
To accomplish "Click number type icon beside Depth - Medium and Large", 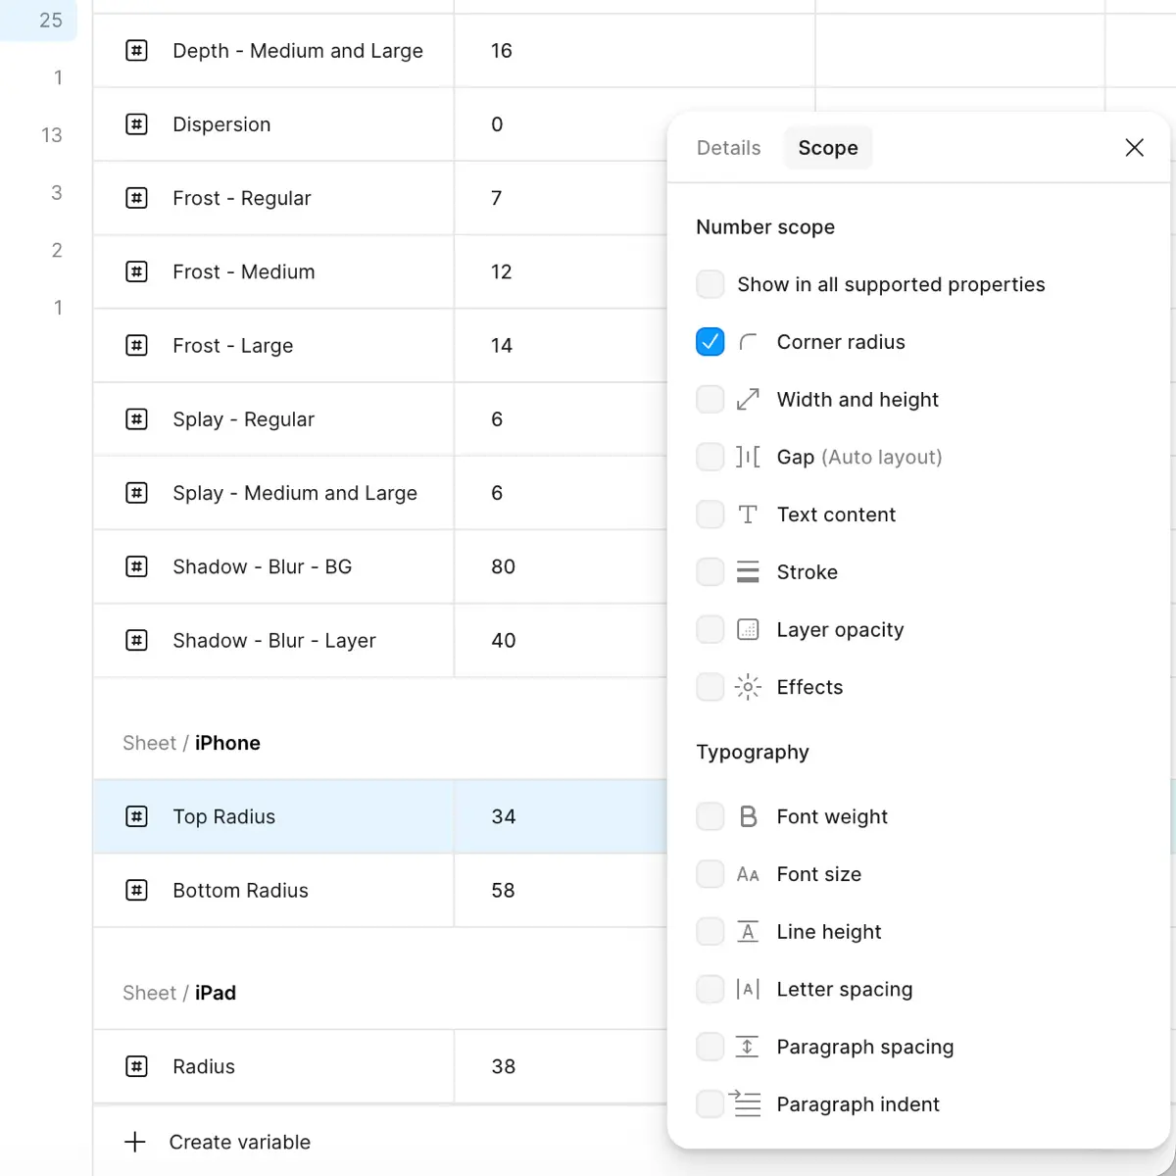I will (137, 50).
